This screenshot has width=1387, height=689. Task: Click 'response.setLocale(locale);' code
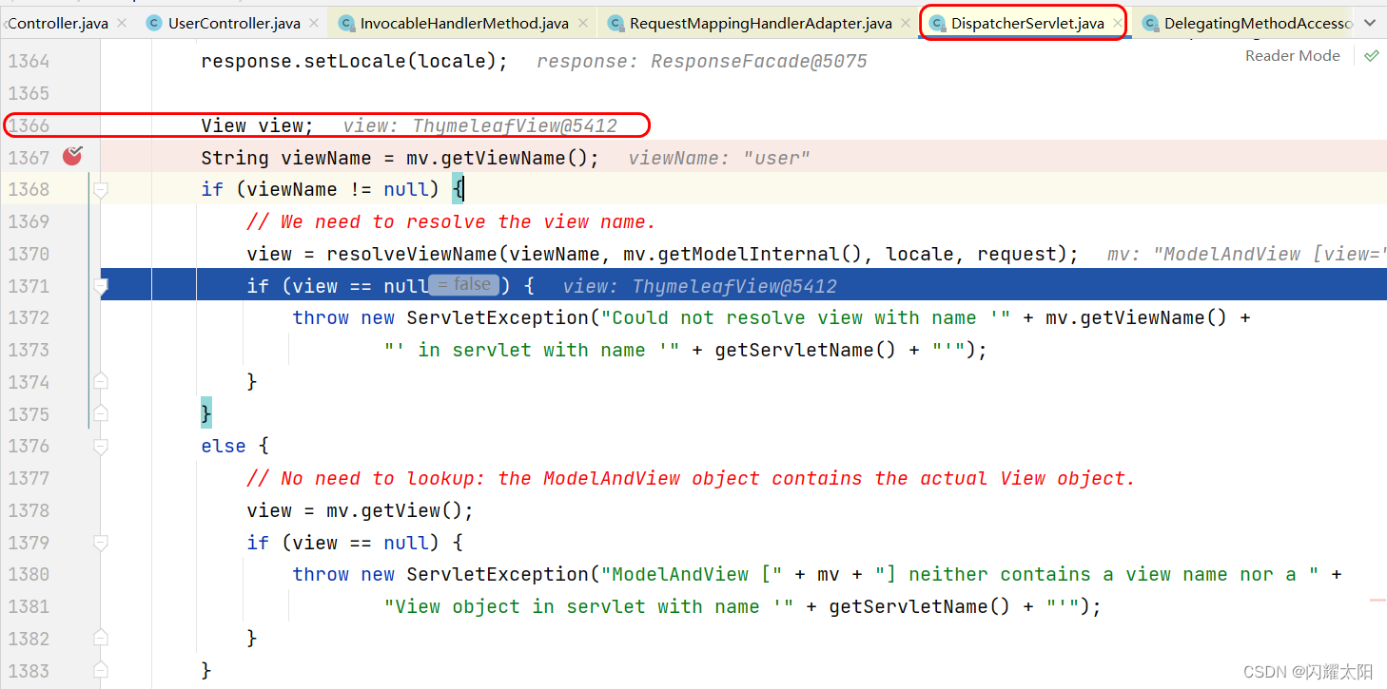[x=354, y=62]
